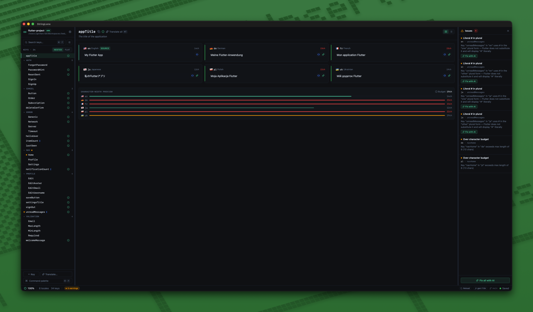533x312 pixels.
Task: Open de navHome over budget issue
Action: tap(485, 144)
